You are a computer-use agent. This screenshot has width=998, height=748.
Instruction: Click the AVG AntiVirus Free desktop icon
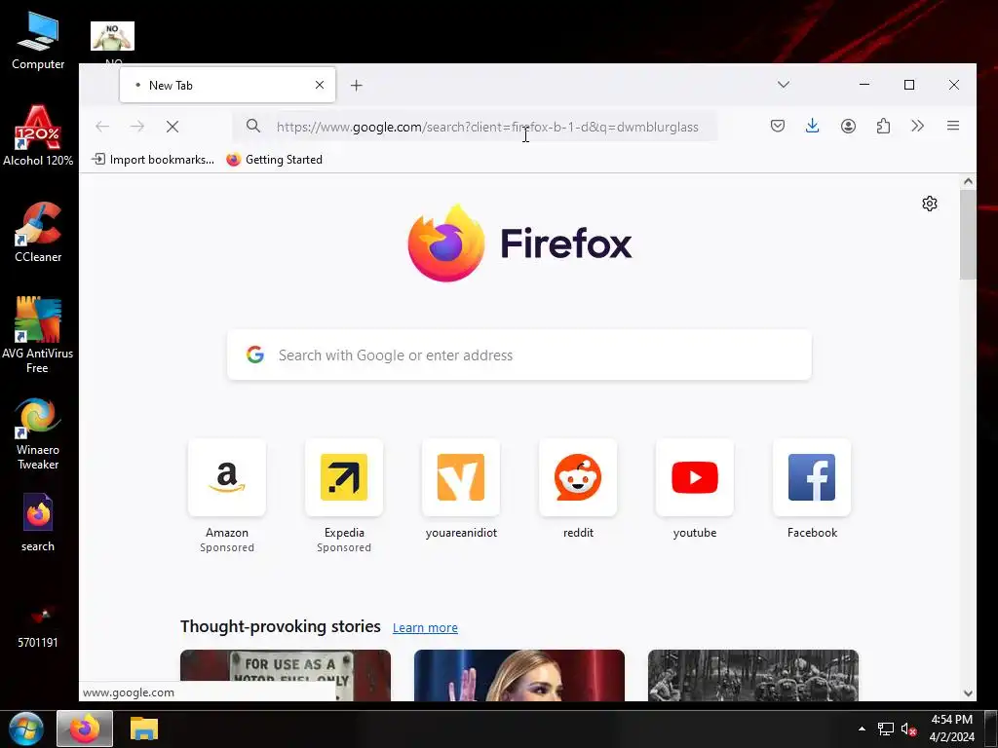tap(38, 335)
